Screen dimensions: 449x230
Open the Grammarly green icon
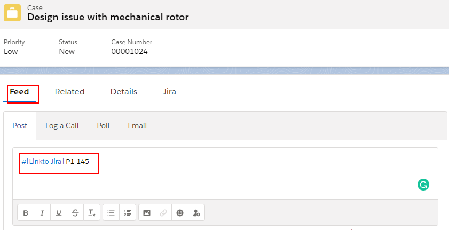click(423, 185)
